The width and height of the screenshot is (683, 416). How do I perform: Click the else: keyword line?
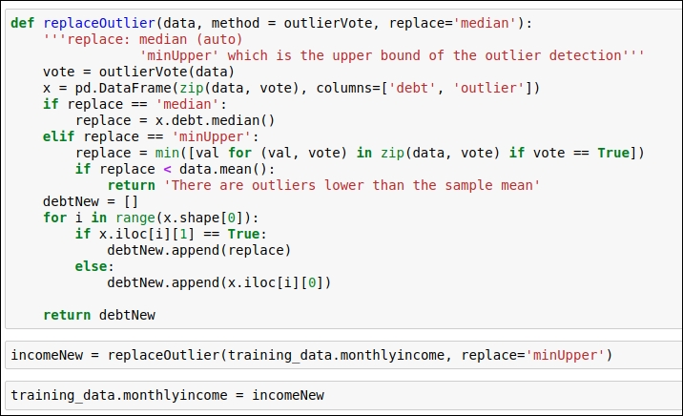pos(94,266)
